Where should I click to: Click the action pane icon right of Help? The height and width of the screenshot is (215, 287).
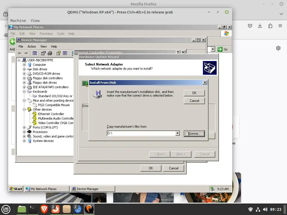point(65,53)
